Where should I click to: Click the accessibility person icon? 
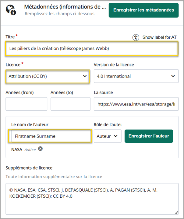click(136, 38)
